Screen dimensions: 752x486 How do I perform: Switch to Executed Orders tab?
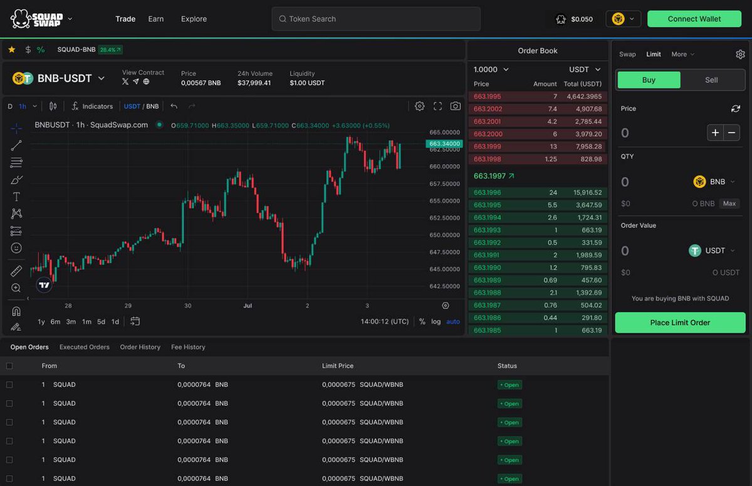click(85, 347)
